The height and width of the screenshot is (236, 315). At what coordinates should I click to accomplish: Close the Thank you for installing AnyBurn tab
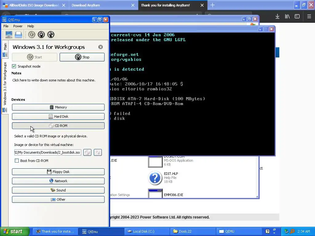pyautogui.click(x=202, y=5)
